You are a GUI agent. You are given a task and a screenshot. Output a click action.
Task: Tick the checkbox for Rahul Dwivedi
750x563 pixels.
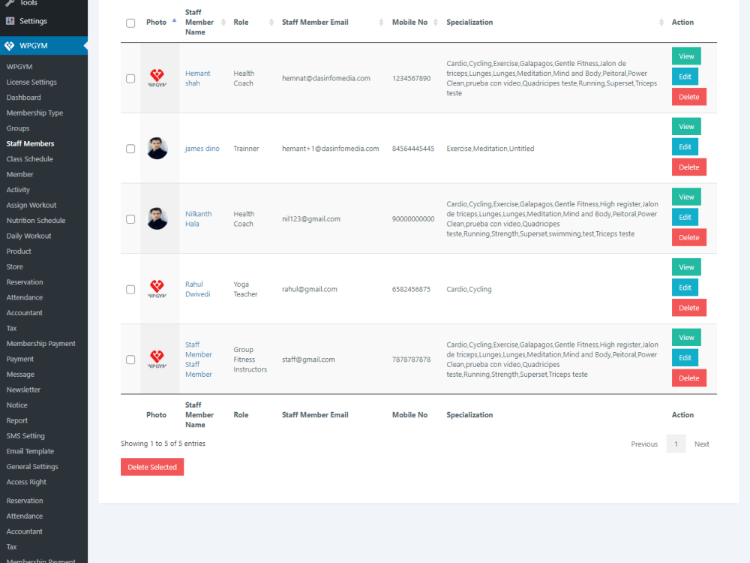[130, 290]
